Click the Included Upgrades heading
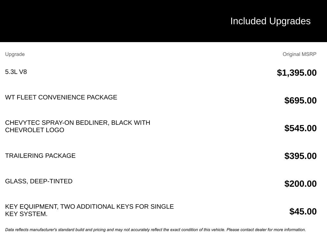 (270, 21)
